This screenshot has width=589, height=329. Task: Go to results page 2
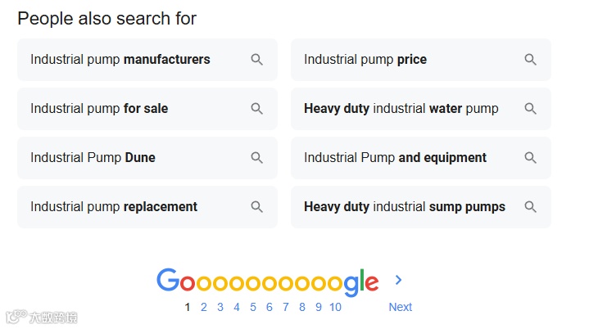(204, 307)
